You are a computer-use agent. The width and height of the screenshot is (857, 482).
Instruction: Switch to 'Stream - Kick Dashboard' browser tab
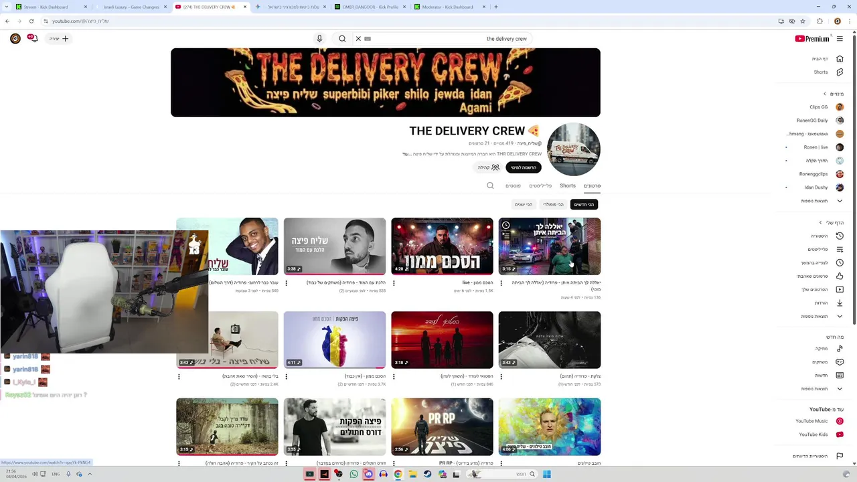(52, 7)
